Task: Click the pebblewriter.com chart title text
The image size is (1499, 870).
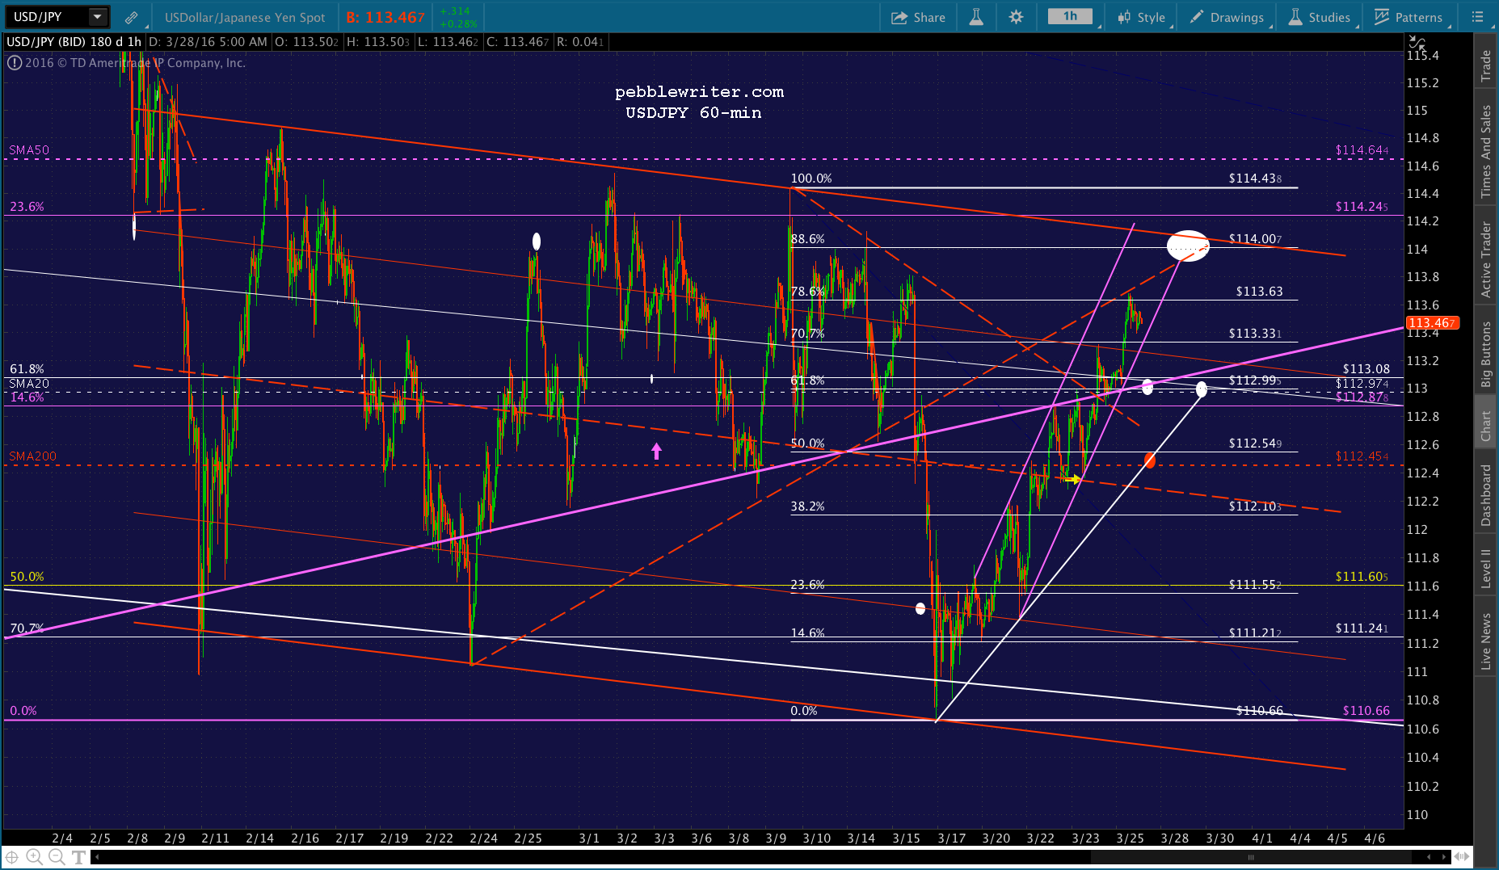Action: pyautogui.click(x=699, y=92)
